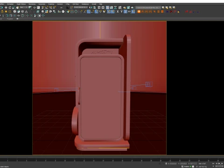Toggle the 3D Snaps button
Image resolution: width=224 pixels, height=168 pixels.
coord(42,7)
